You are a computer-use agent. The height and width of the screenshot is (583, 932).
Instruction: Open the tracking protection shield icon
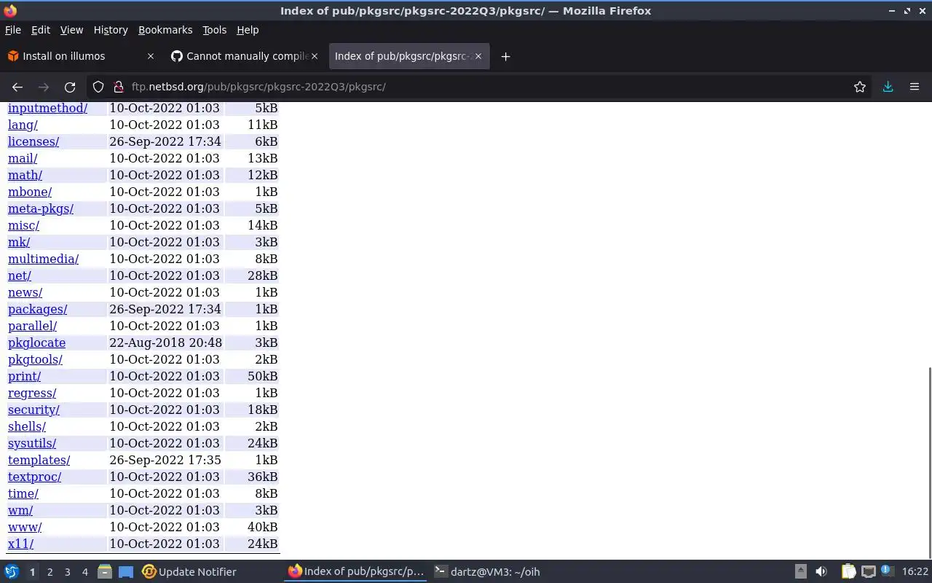pyautogui.click(x=98, y=87)
